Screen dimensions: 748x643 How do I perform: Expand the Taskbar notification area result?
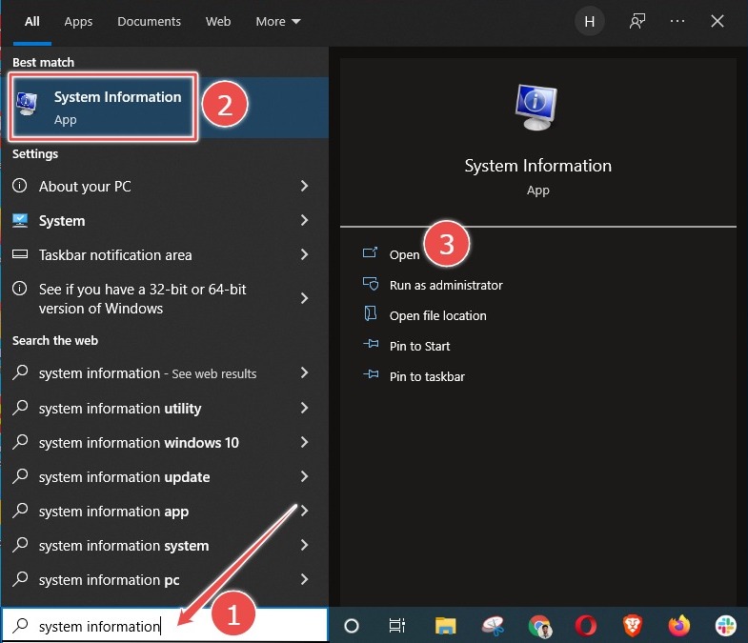304,255
